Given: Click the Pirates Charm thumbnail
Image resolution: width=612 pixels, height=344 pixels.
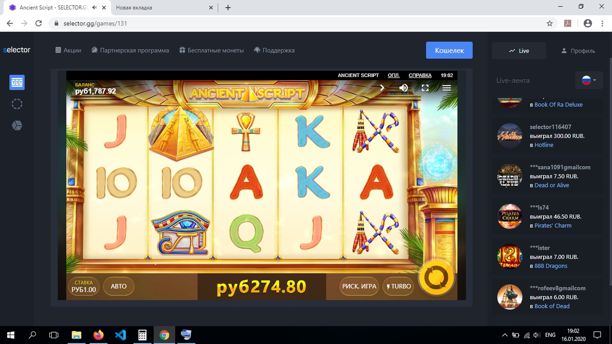Looking at the screenshot, I should (x=510, y=216).
